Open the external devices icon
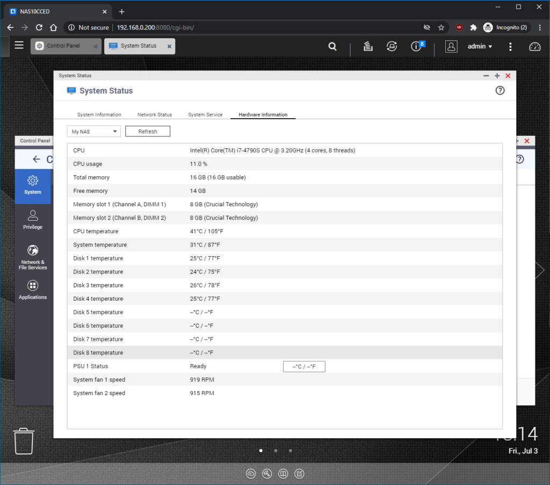The width and height of the screenshot is (550, 485). (x=392, y=46)
